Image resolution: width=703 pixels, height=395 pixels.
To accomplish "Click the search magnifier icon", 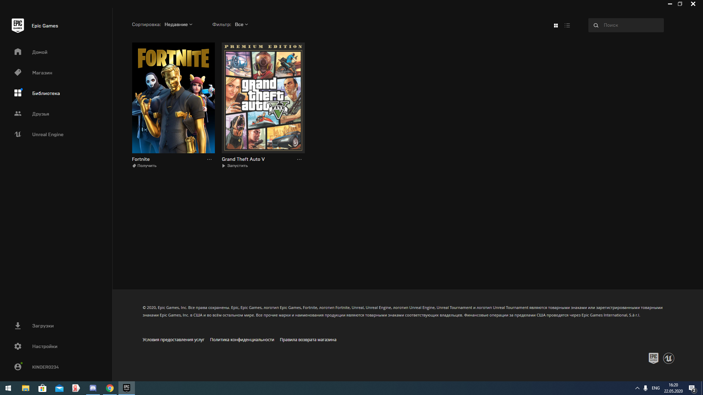I will 596,25.
